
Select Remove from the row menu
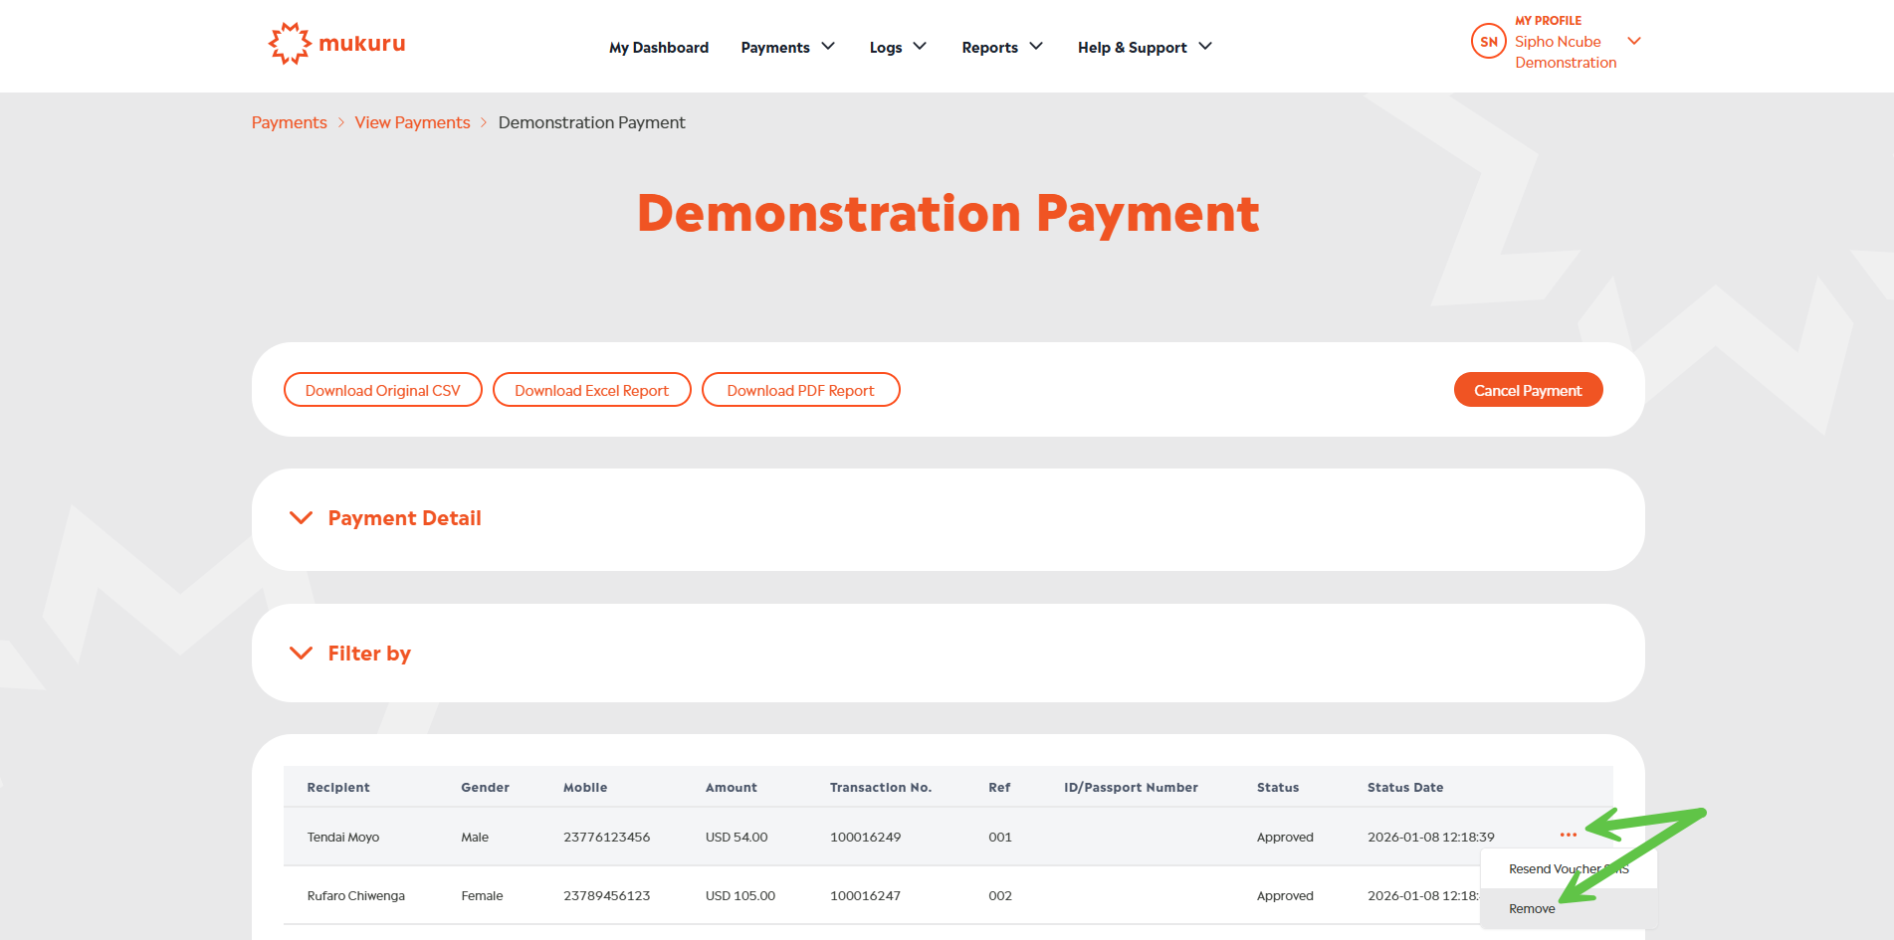click(1532, 908)
